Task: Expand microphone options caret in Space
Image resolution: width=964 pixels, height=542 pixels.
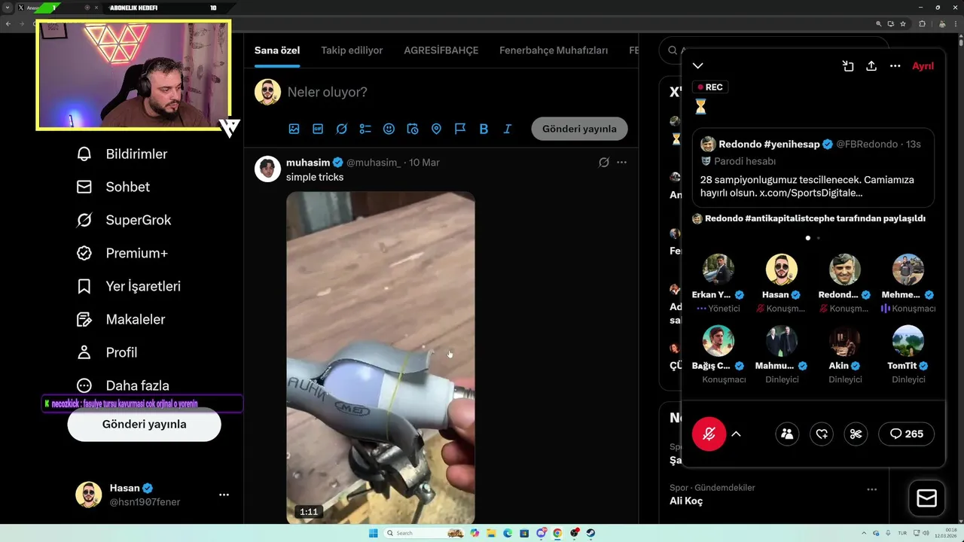Action: 737,434
